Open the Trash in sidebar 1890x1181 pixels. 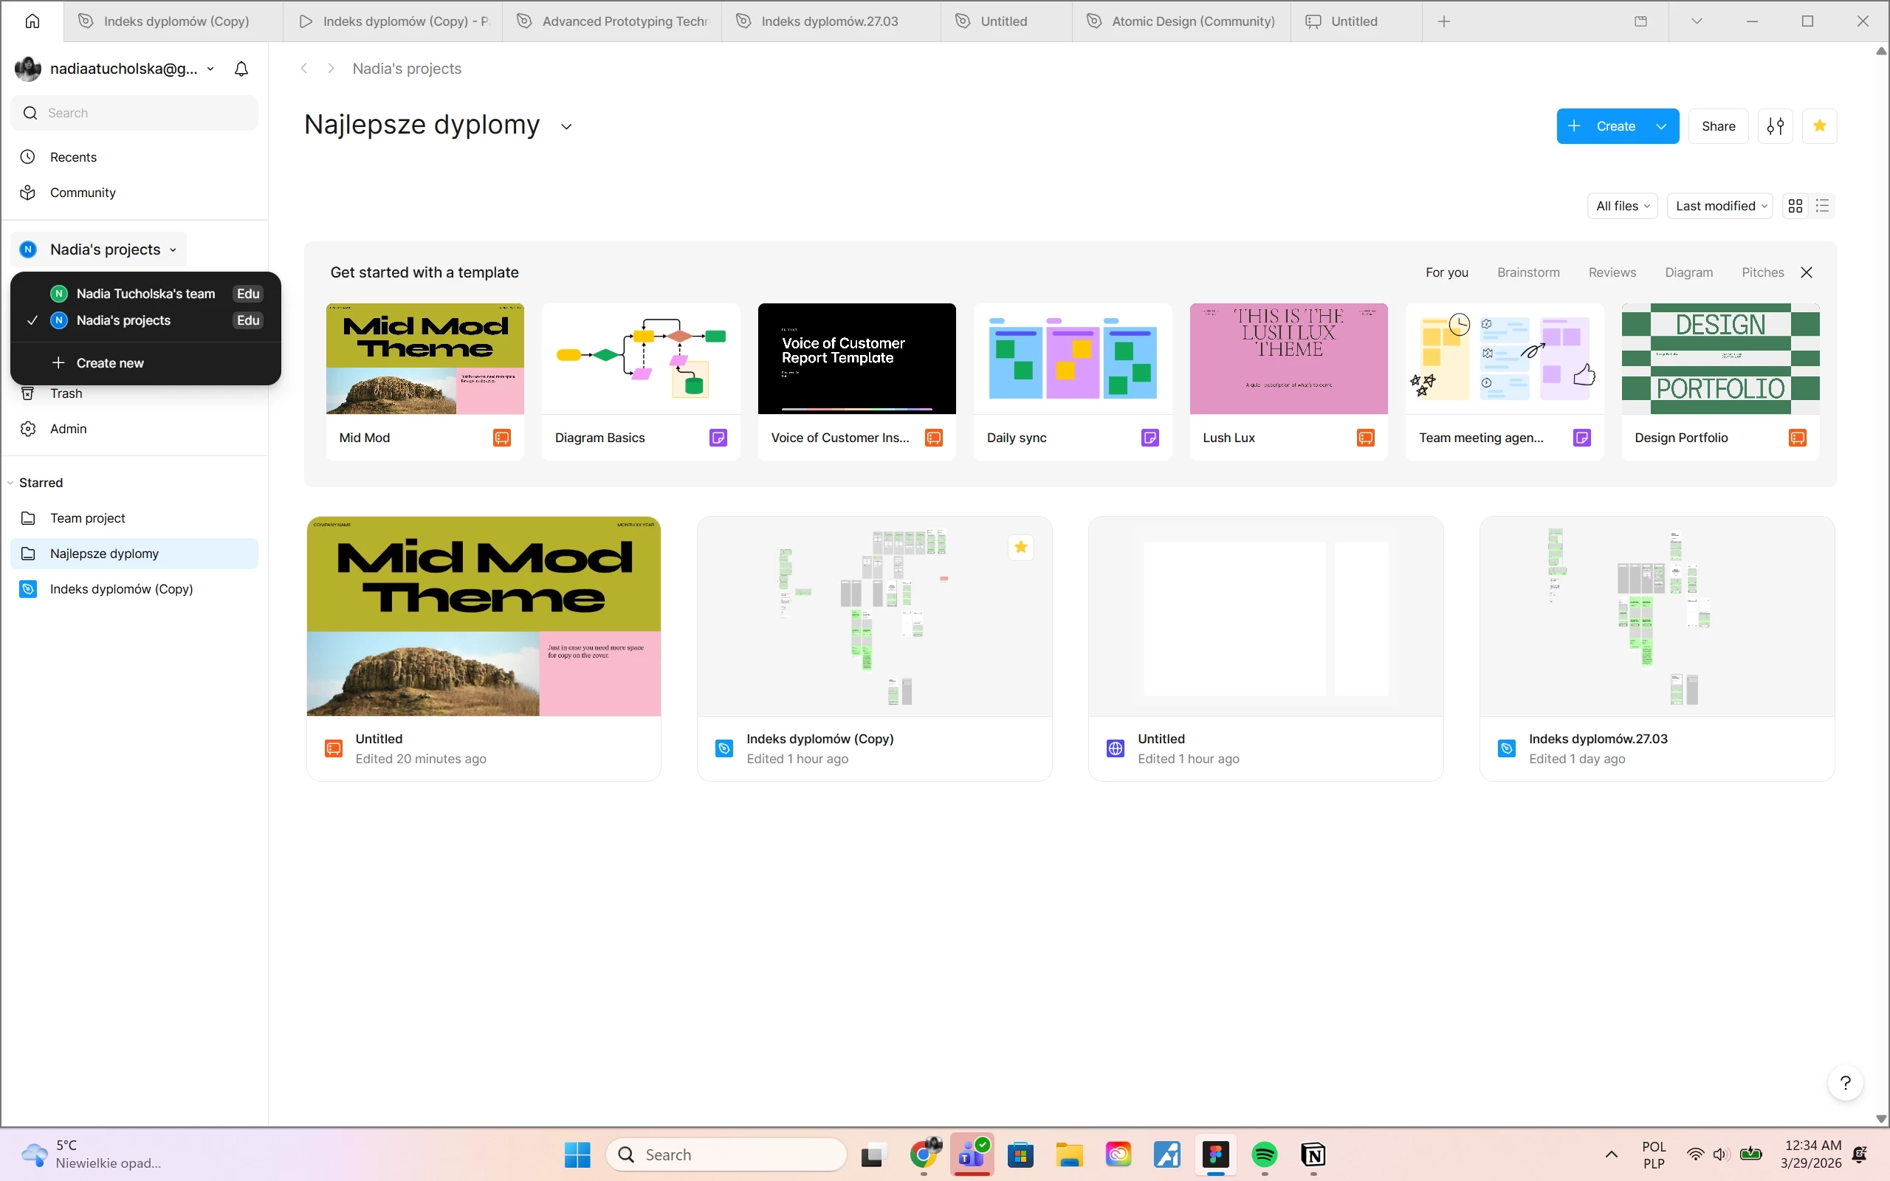point(66,393)
